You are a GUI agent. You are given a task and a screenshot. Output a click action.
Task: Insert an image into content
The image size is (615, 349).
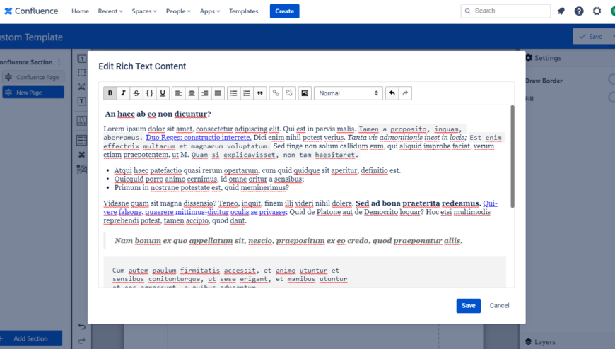pyautogui.click(x=305, y=93)
